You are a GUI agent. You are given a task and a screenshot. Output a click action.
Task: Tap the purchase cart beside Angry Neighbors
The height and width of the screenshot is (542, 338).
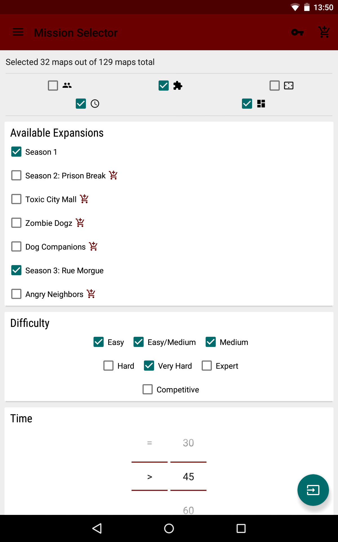[91, 294]
